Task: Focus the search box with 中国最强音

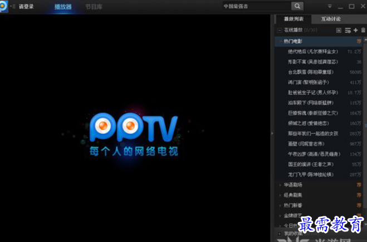Action: [x=257, y=6]
